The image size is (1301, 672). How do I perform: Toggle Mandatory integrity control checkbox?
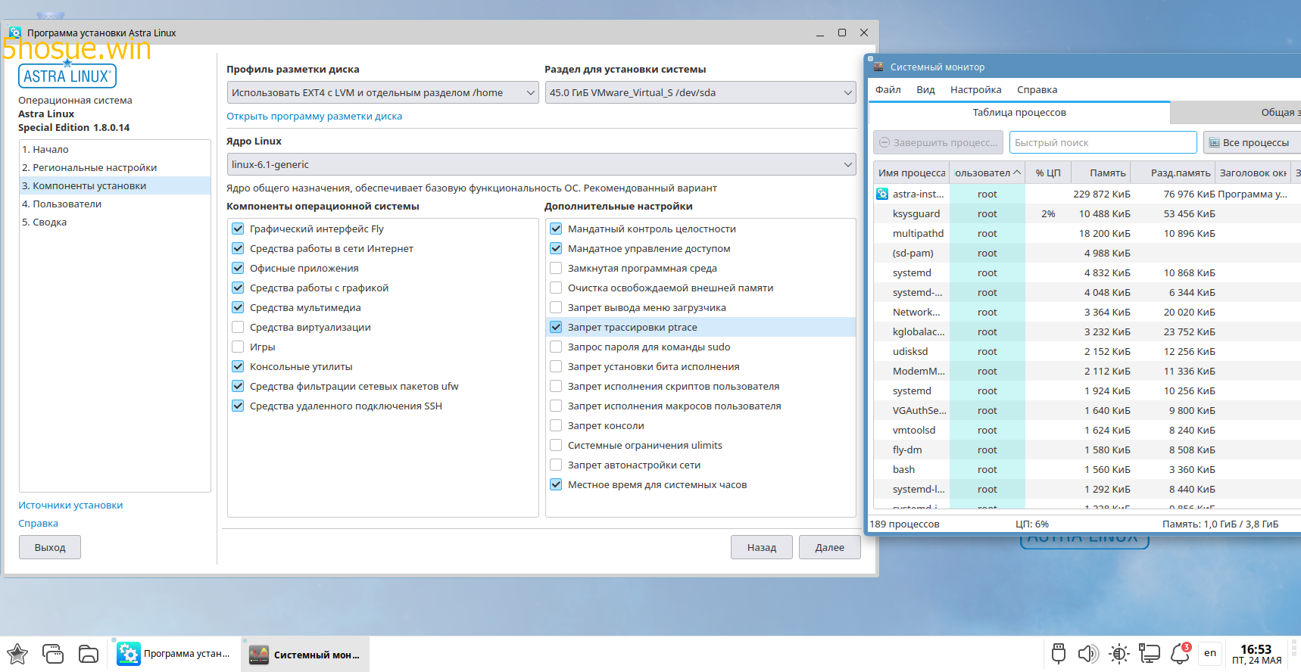(x=556, y=229)
